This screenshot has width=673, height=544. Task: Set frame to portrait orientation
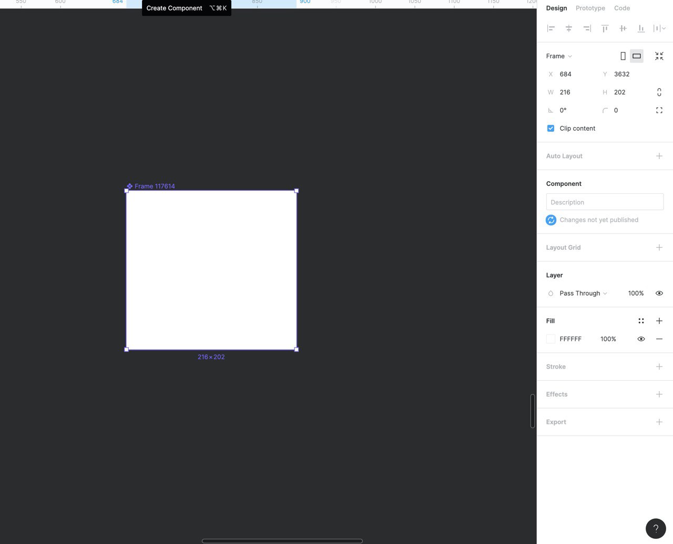coord(623,56)
